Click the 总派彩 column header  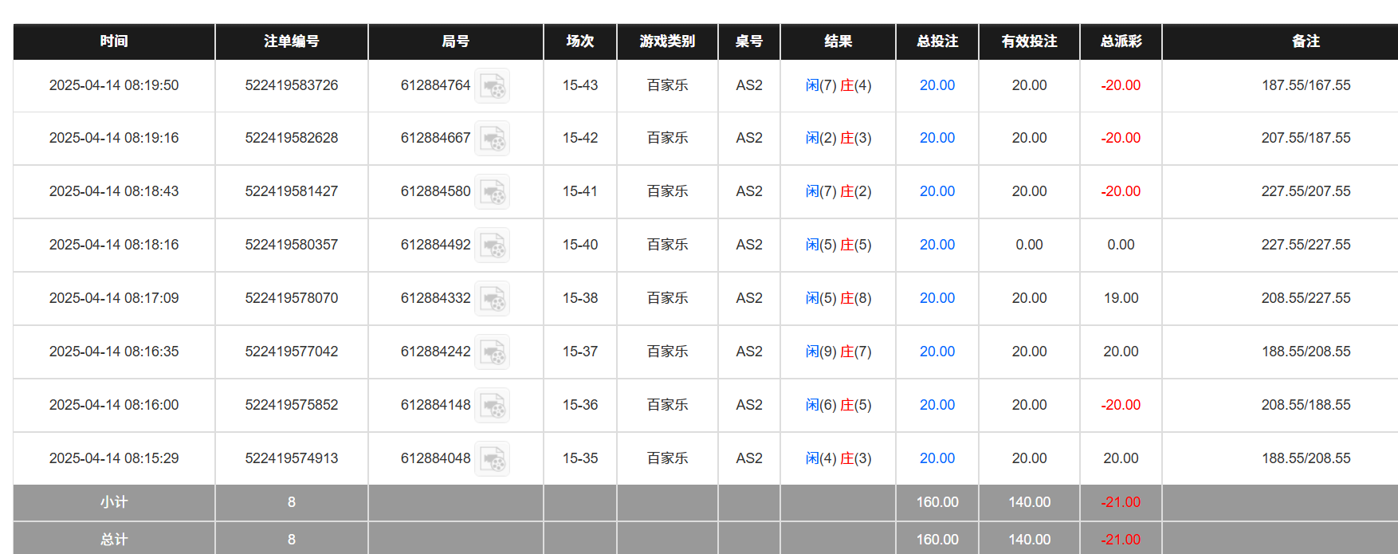click(x=1121, y=41)
